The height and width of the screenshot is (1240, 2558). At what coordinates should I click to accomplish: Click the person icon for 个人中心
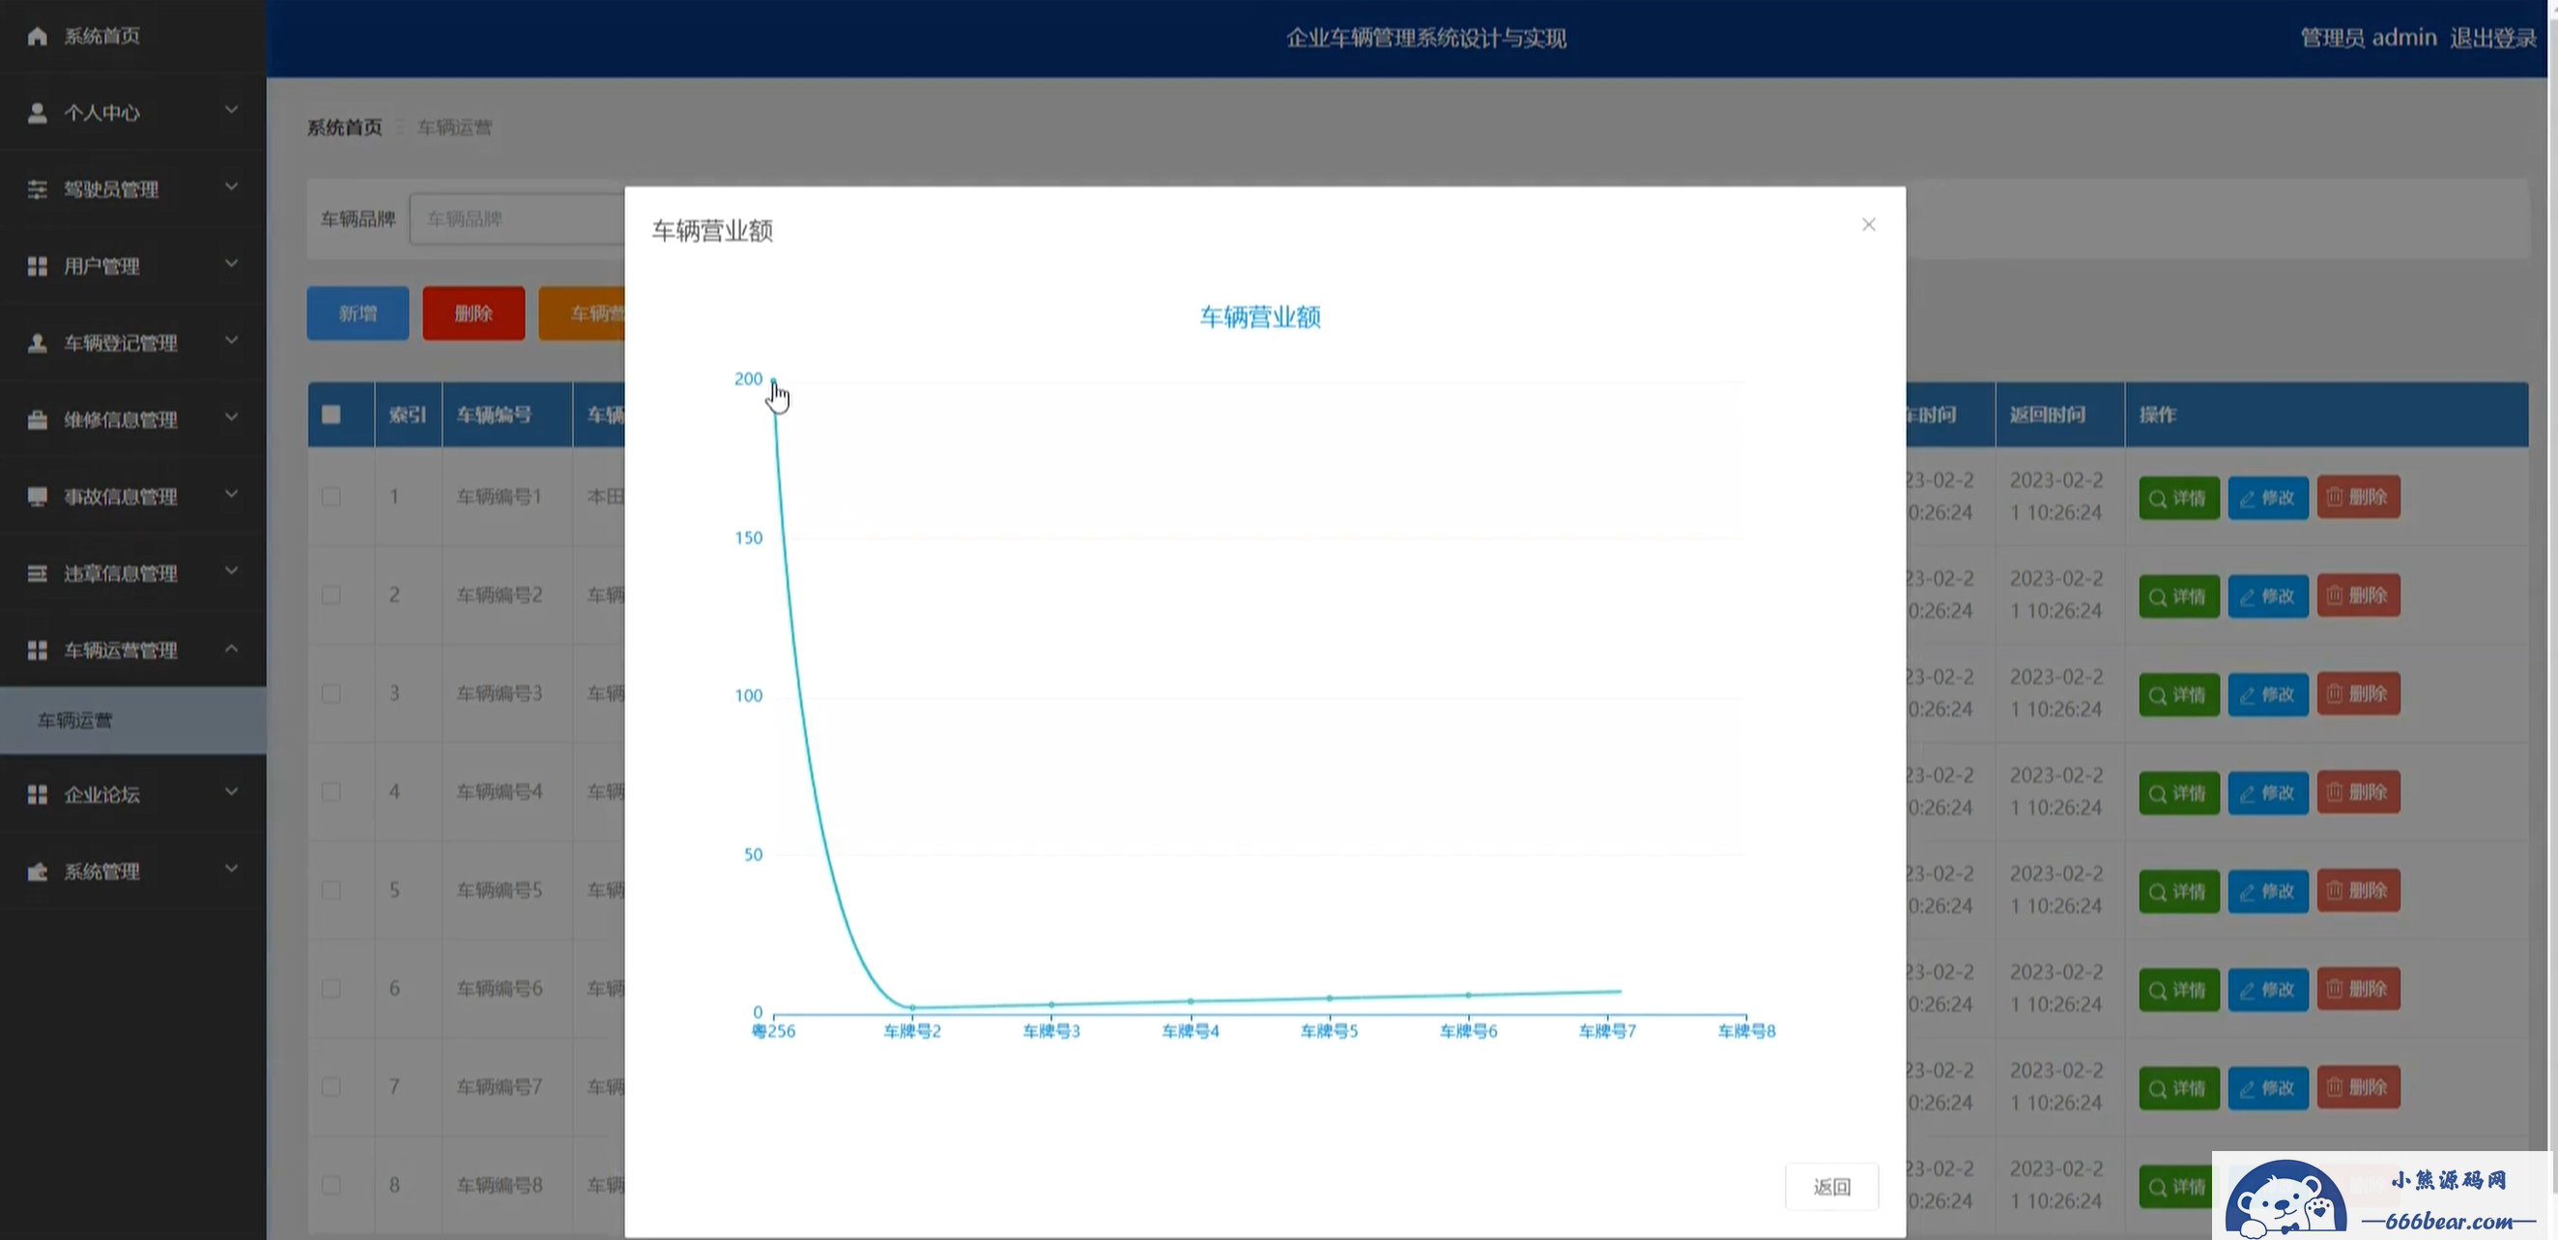coord(38,113)
